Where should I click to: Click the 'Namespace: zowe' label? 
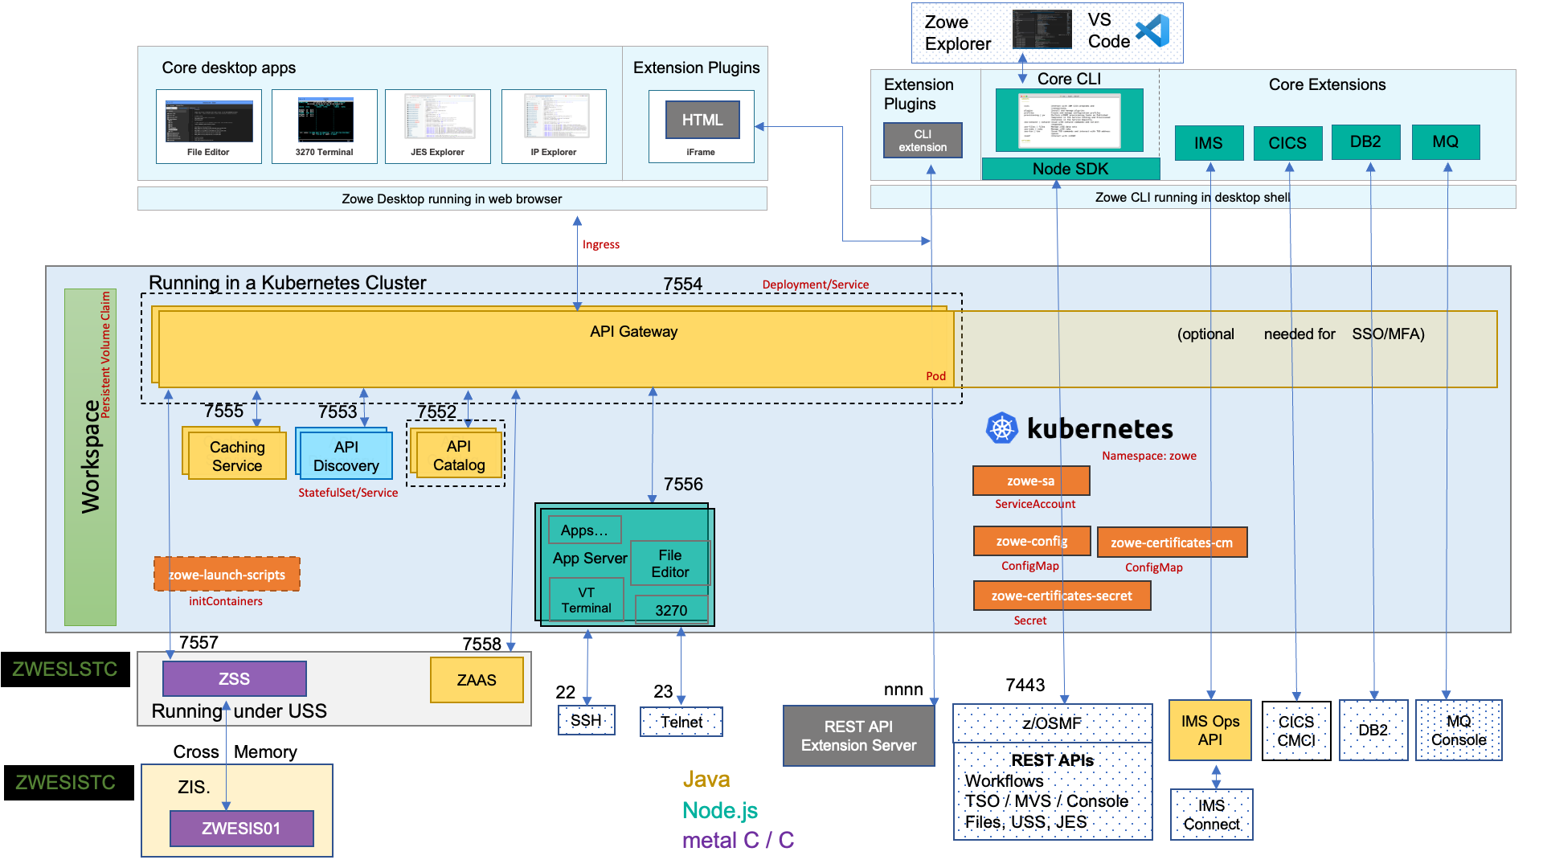[x=1149, y=456]
